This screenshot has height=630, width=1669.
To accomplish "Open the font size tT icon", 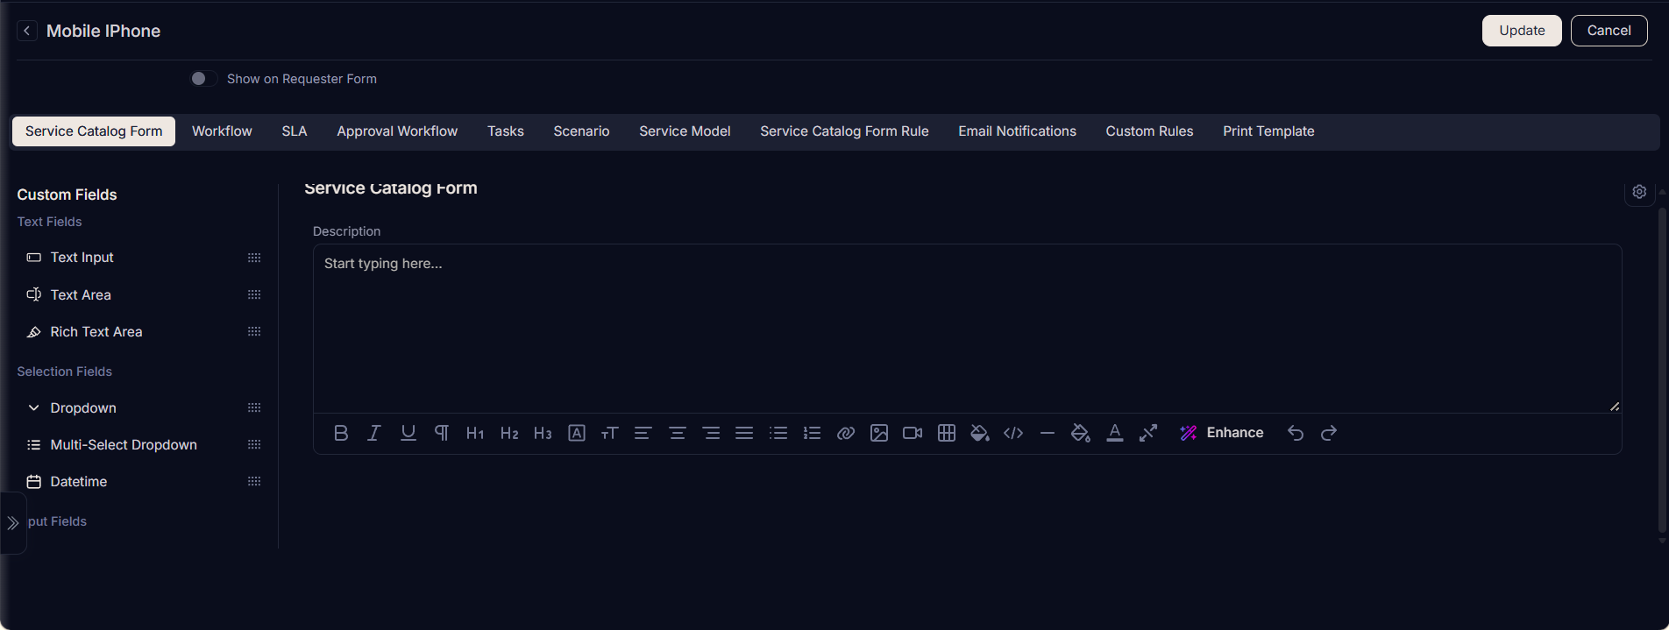I will [x=609, y=433].
